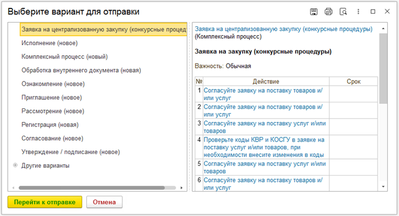Choose "Комплексный процесс (новый)"
Image resolution: width=399 pixels, height=216 pixels.
coord(64,57)
